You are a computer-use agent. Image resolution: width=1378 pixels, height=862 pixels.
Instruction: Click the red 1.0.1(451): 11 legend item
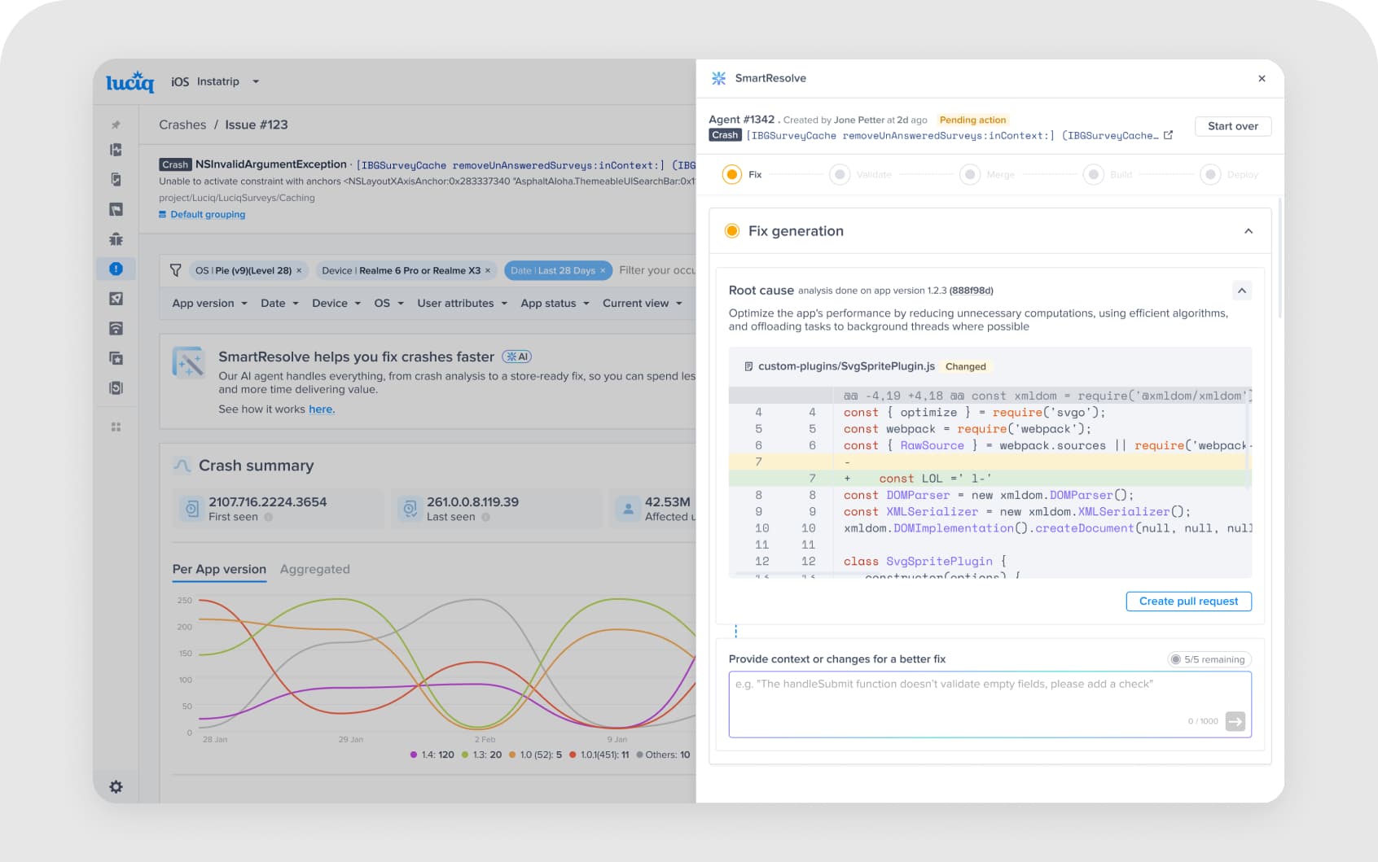click(x=599, y=755)
